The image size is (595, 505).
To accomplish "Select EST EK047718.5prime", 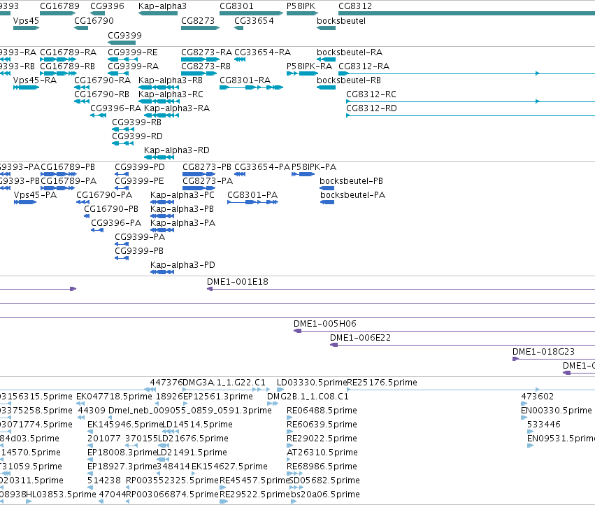I will pos(114,397).
